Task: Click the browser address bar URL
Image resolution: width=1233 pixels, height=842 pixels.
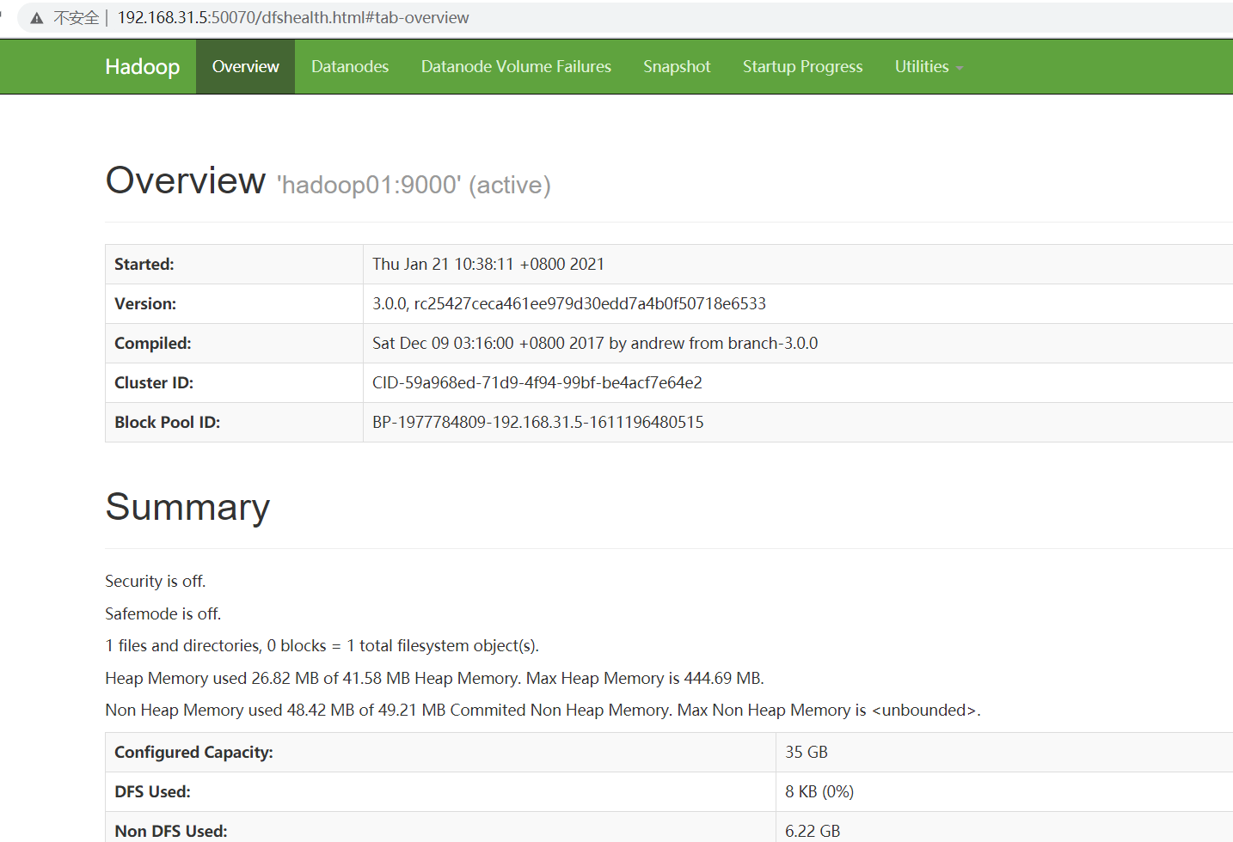Action: pos(293,18)
